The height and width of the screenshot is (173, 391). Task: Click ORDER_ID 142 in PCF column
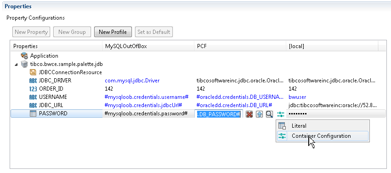[201, 89]
